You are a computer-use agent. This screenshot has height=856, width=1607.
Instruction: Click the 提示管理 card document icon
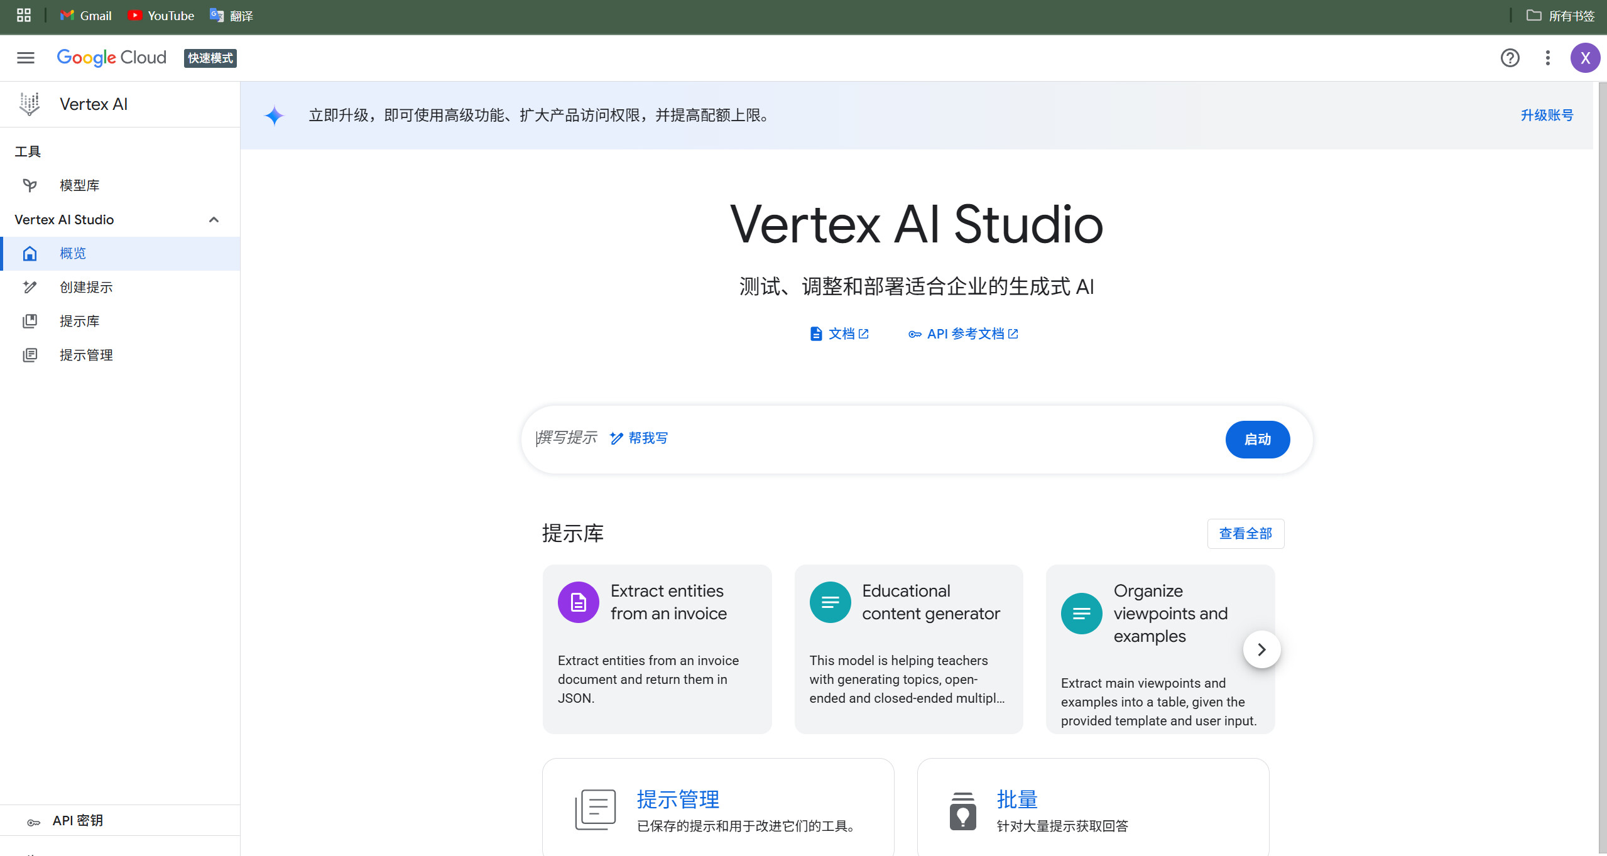pos(595,810)
